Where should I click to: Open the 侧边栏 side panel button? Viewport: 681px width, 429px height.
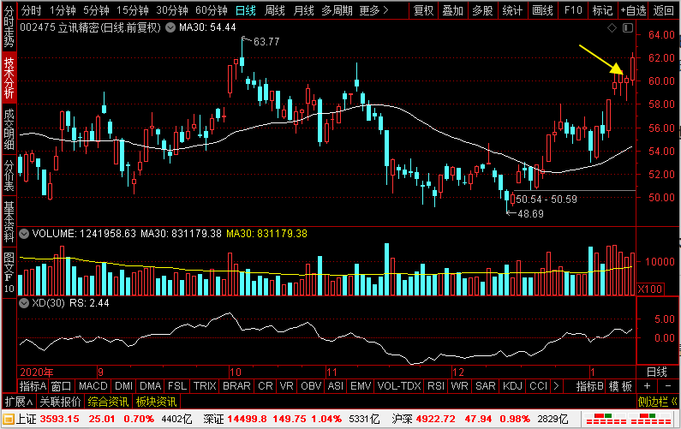[658, 401]
